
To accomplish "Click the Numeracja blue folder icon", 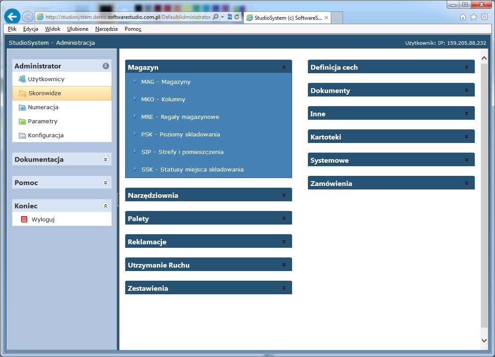I will [22, 107].
